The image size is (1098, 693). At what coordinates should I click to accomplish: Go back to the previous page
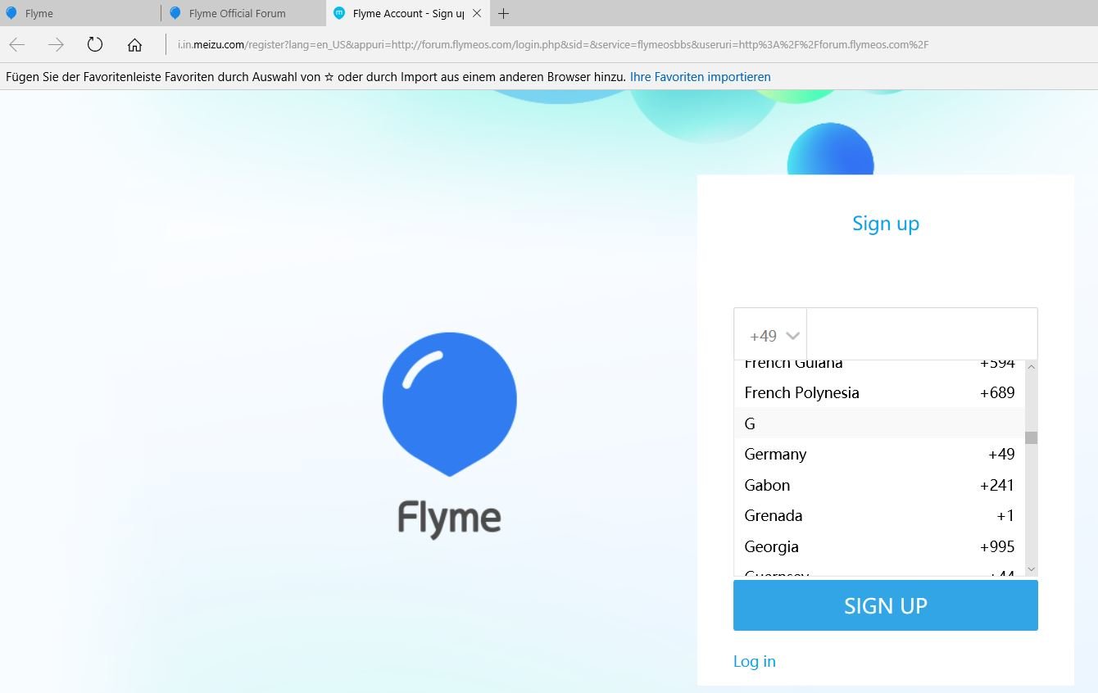(17, 44)
